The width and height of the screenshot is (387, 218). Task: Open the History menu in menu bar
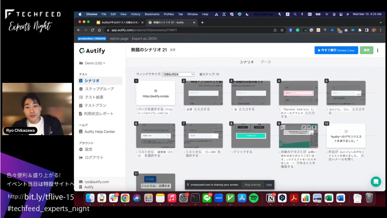[136, 14]
